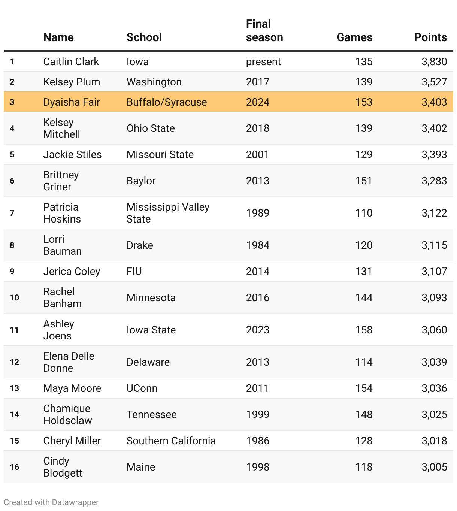Click the School column header
The width and height of the screenshot is (457, 511).
point(144,37)
